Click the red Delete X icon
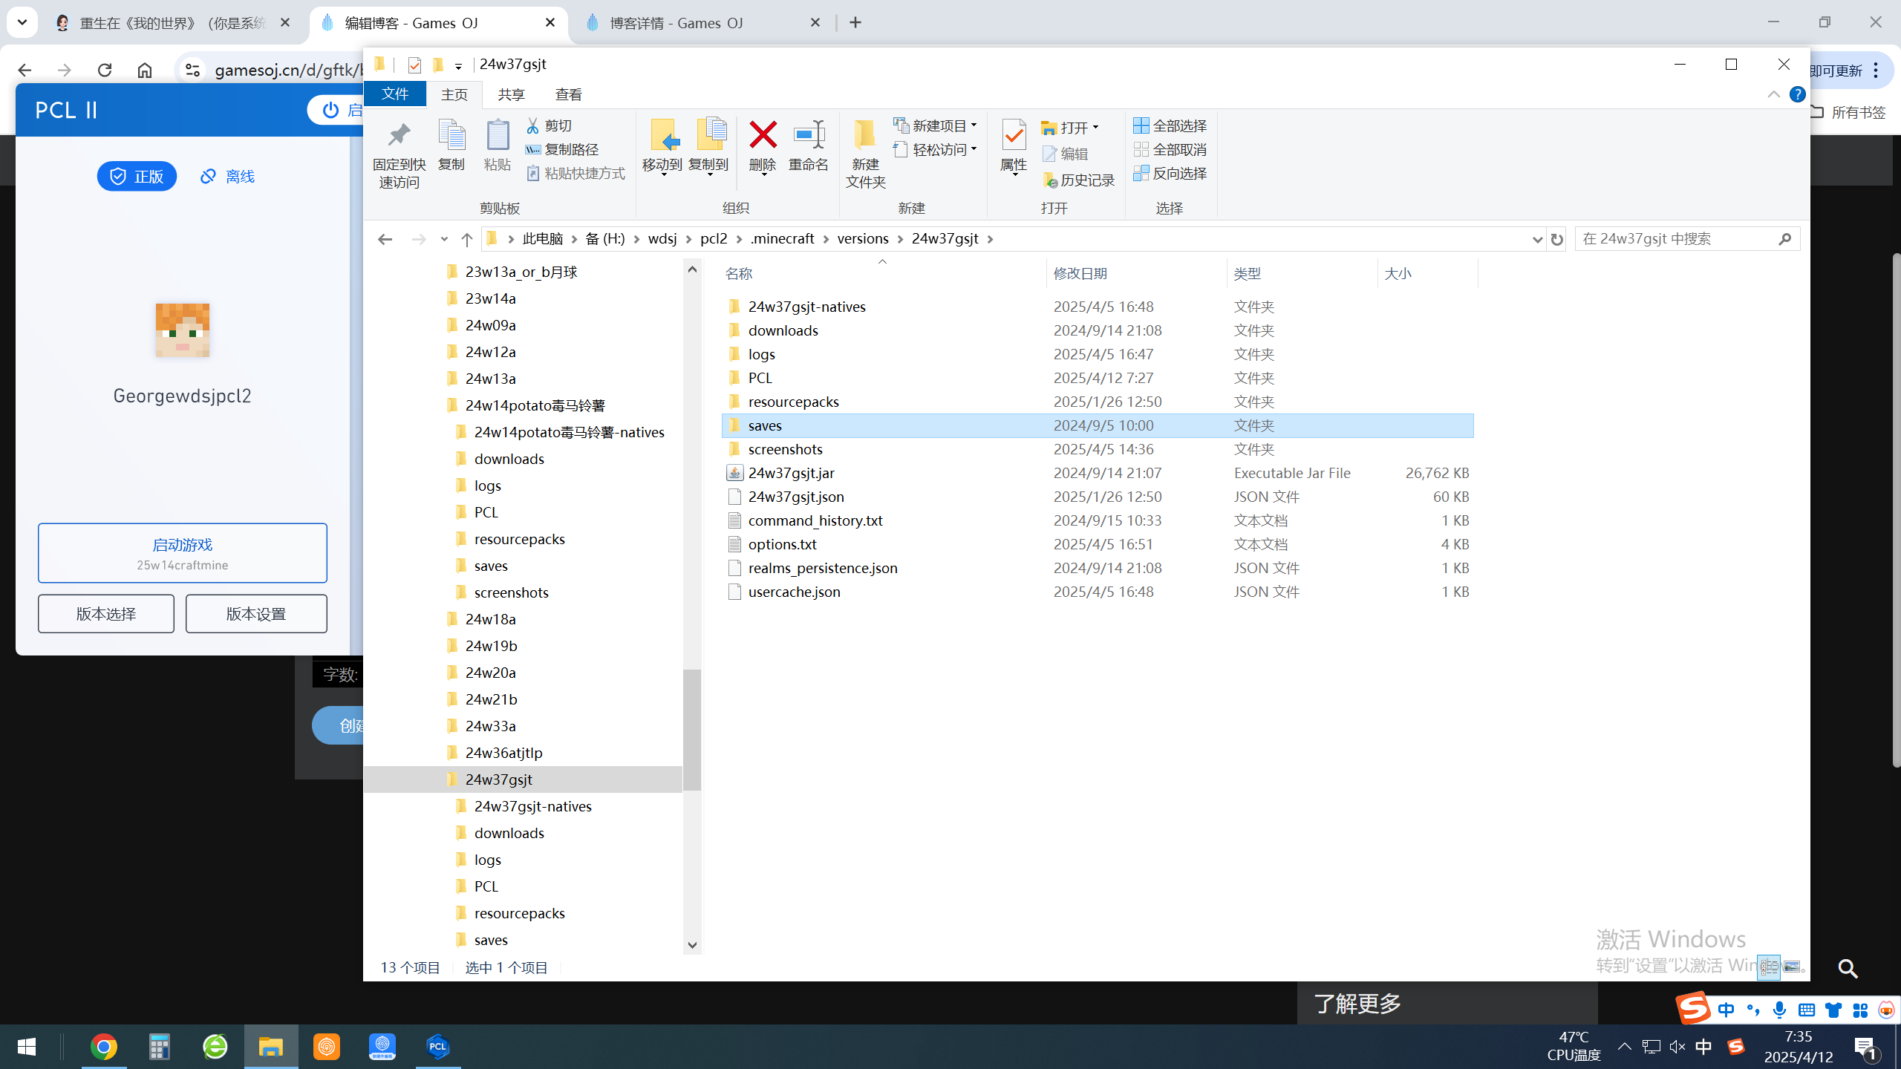 pyautogui.click(x=763, y=135)
